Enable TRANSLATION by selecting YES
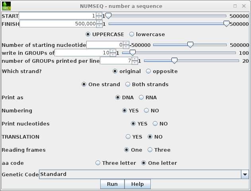Image resolution: width=251 pixels, height=191 pixels. pyautogui.click(x=128, y=137)
